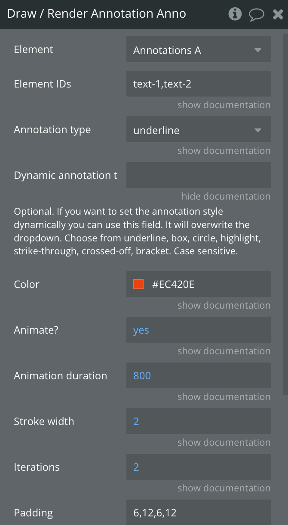Close the Draw / Render Annotation panel
This screenshot has width=288, height=525.
[278, 15]
